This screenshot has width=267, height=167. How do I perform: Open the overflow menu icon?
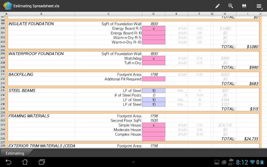tap(259, 6)
